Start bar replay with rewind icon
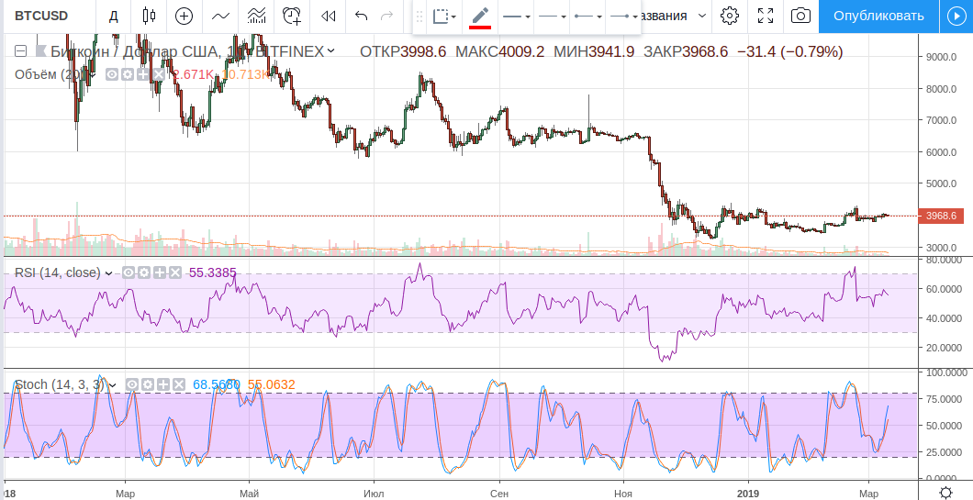 [327, 16]
